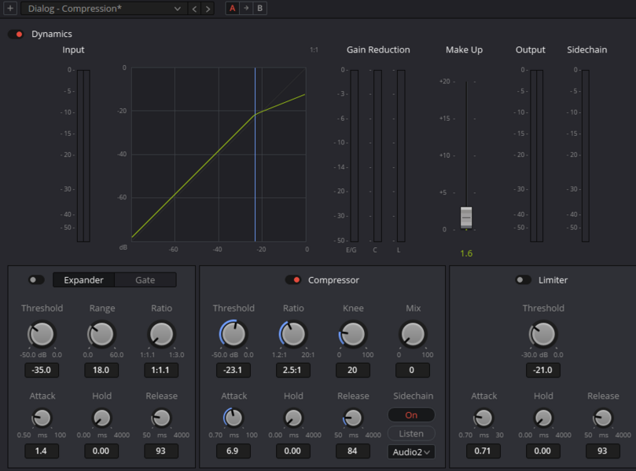636x471 pixels.
Task: Click the Limiter Hold knob
Action: point(543,418)
